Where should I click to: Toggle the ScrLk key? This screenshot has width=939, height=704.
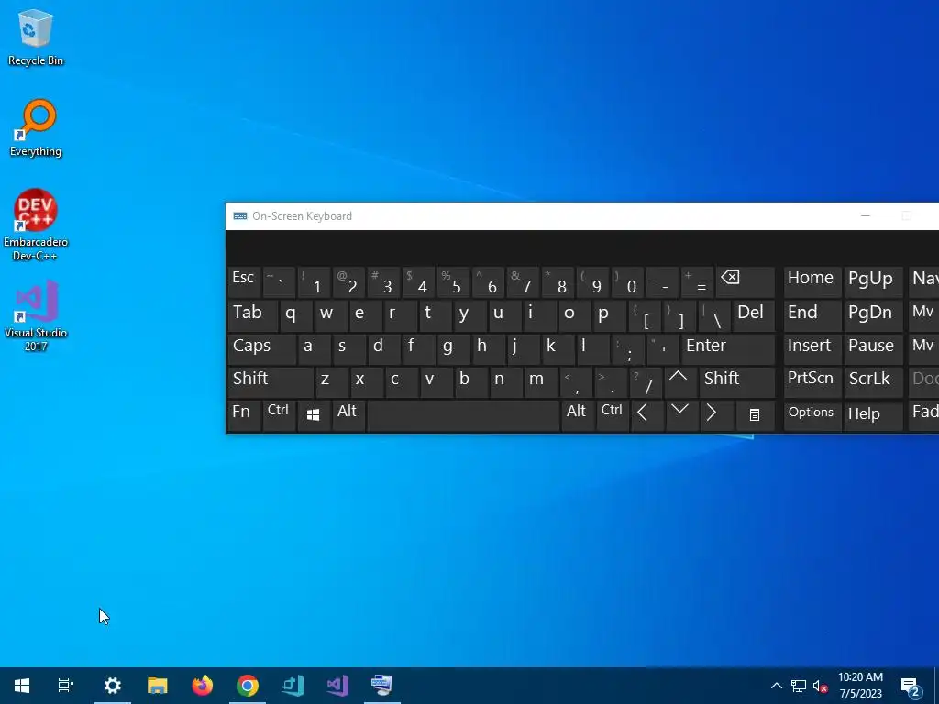click(x=873, y=381)
